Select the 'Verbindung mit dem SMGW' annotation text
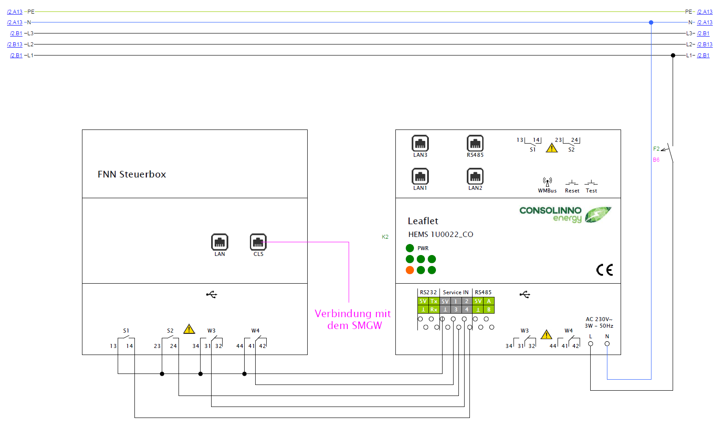 tap(353, 319)
